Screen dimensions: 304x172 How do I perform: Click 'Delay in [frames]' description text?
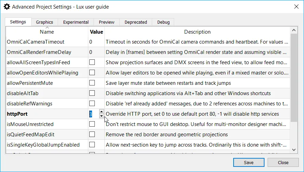pos(196,52)
